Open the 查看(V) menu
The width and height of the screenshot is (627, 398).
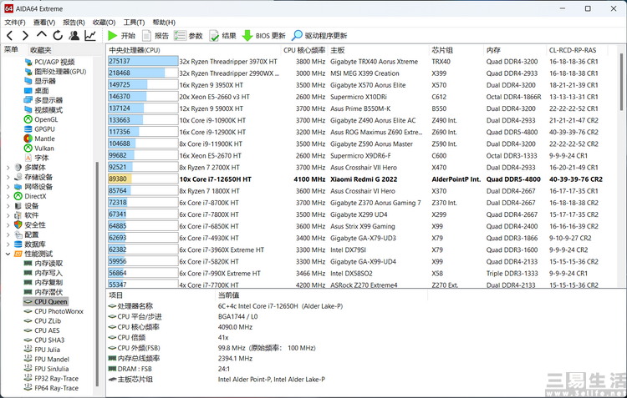(x=44, y=23)
